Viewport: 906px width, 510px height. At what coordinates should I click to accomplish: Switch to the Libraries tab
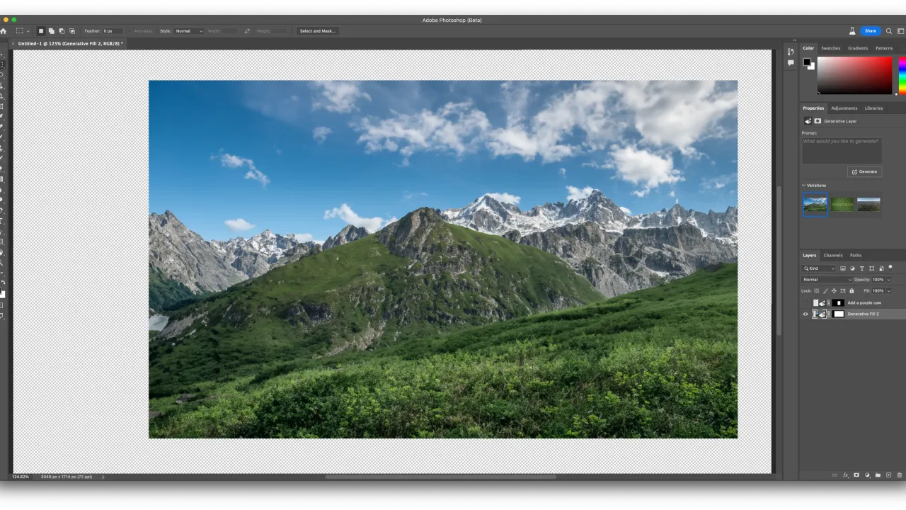(874, 108)
